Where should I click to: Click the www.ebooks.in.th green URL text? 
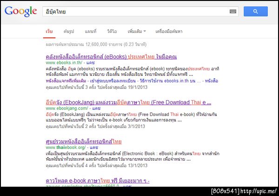coord(64,62)
